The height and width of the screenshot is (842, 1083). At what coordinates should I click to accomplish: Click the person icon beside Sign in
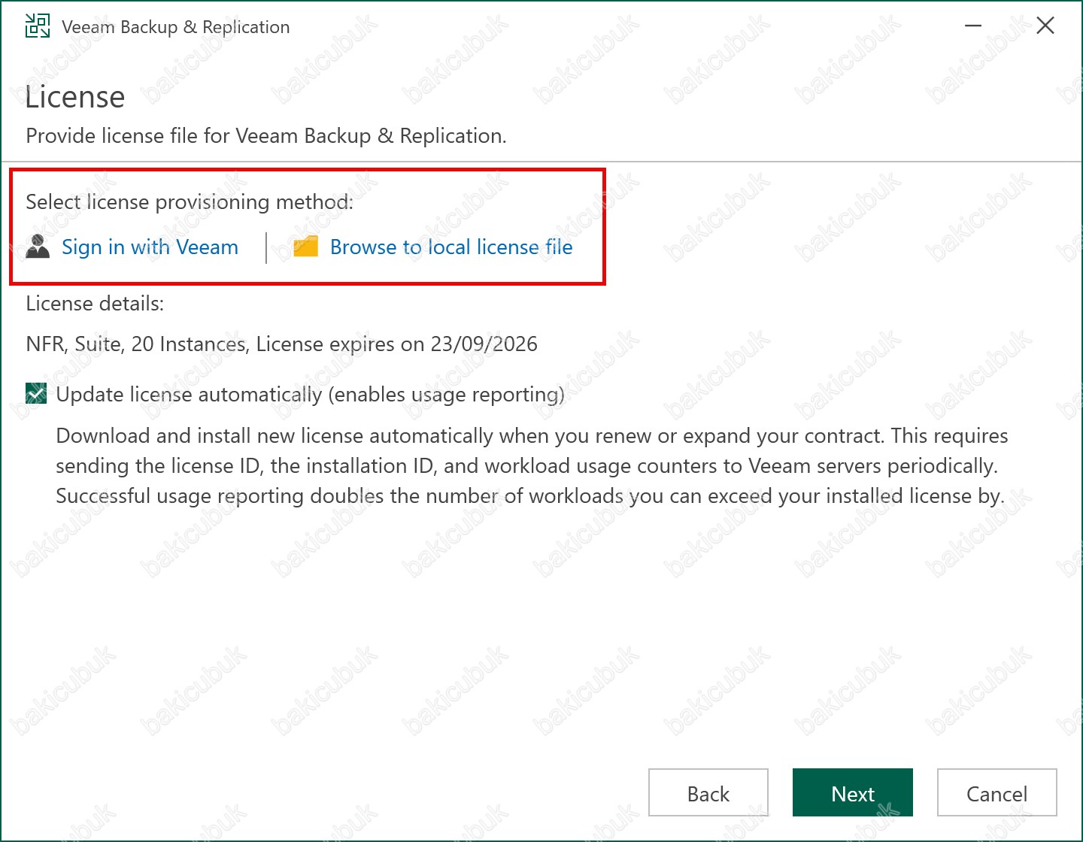(38, 247)
